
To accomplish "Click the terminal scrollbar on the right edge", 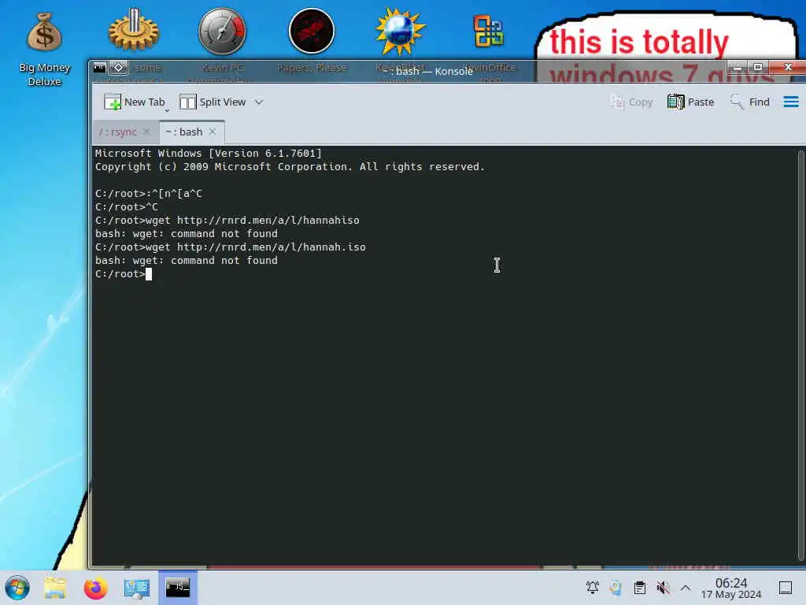I will tap(800, 355).
